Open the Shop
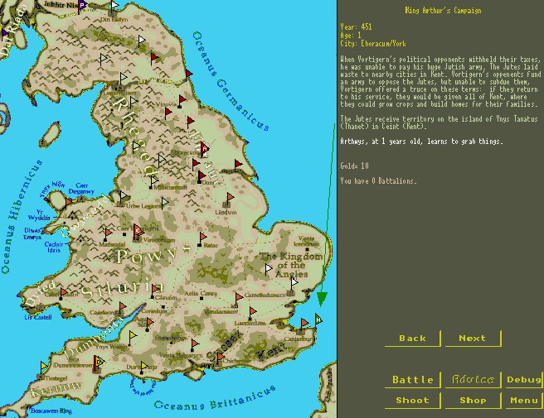544x418 pixels. click(473, 401)
